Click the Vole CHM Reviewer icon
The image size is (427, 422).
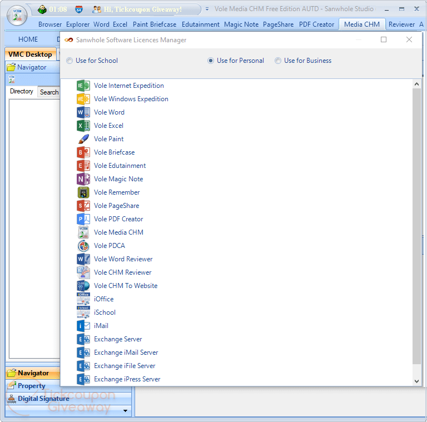coord(83,272)
